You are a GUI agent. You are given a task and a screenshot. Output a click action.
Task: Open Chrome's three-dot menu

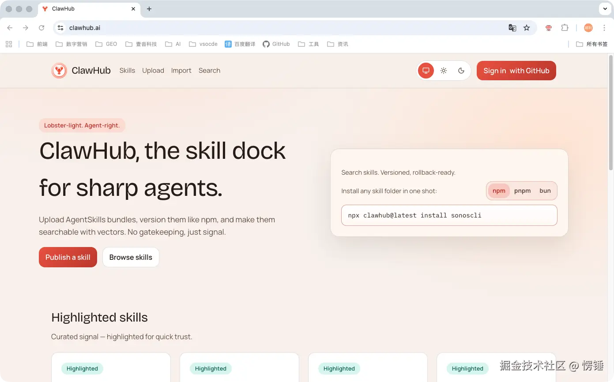tap(604, 28)
